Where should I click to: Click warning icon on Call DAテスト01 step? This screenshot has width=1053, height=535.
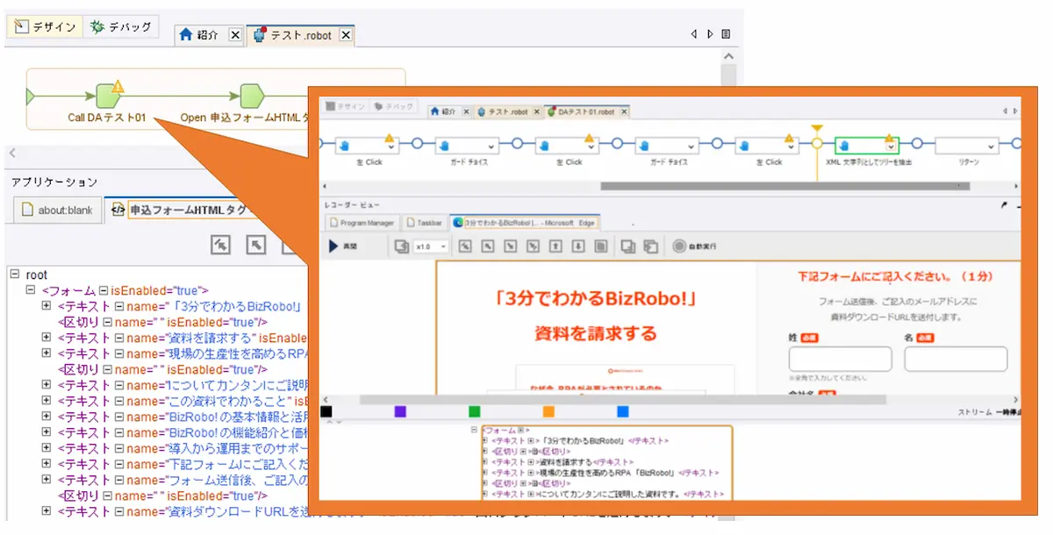point(118,86)
